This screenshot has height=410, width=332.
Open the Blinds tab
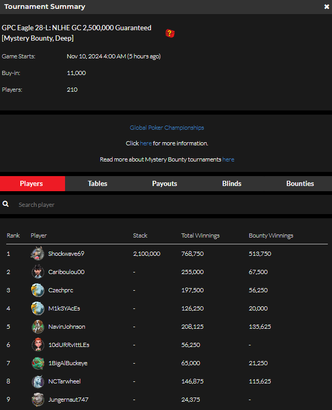pyautogui.click(x=232, y=183)
